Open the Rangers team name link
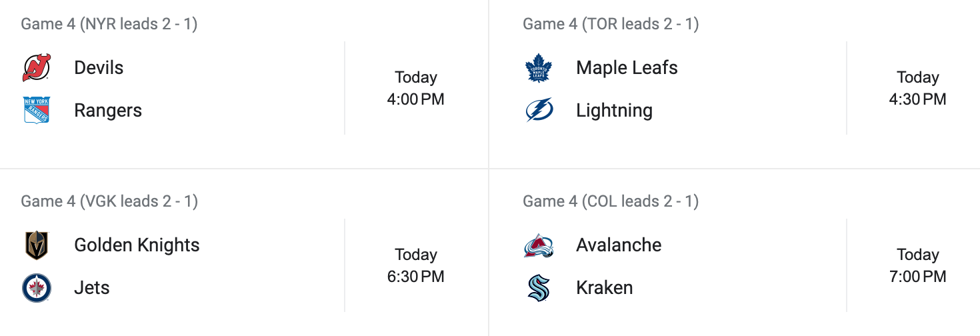 (x=108, y=111)
